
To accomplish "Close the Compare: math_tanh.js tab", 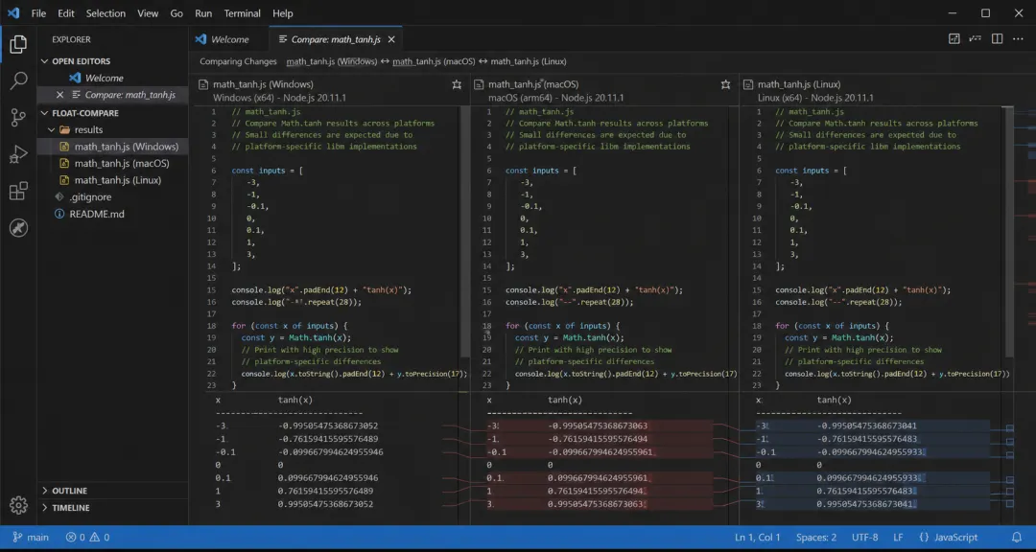I will (x=391, y=39).
